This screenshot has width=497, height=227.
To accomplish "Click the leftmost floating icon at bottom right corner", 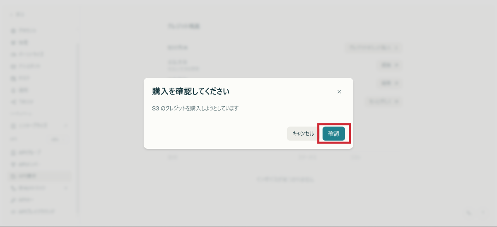I will coord(469,213).
